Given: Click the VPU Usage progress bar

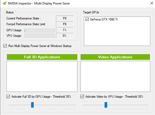Looking at the screenshot, I should pos(39,36).
